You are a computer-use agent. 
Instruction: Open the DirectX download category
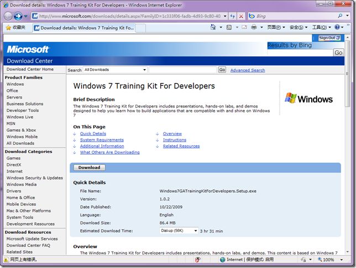(x=14, y=164)
